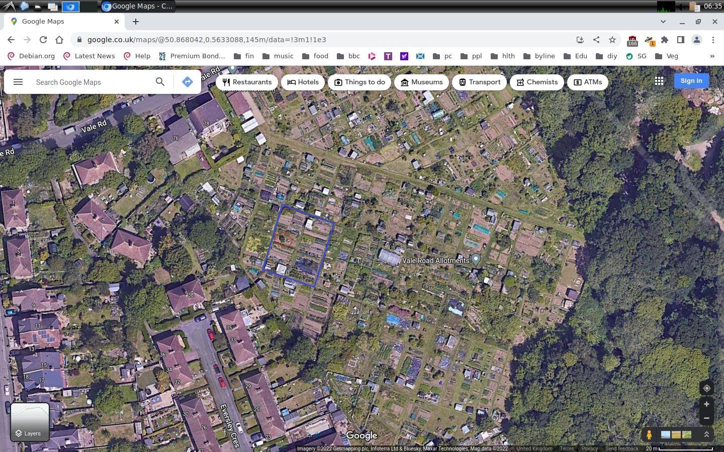Reload the Google Maps page
The width and height of the screenshot is (724, 452).
(43, 40)
